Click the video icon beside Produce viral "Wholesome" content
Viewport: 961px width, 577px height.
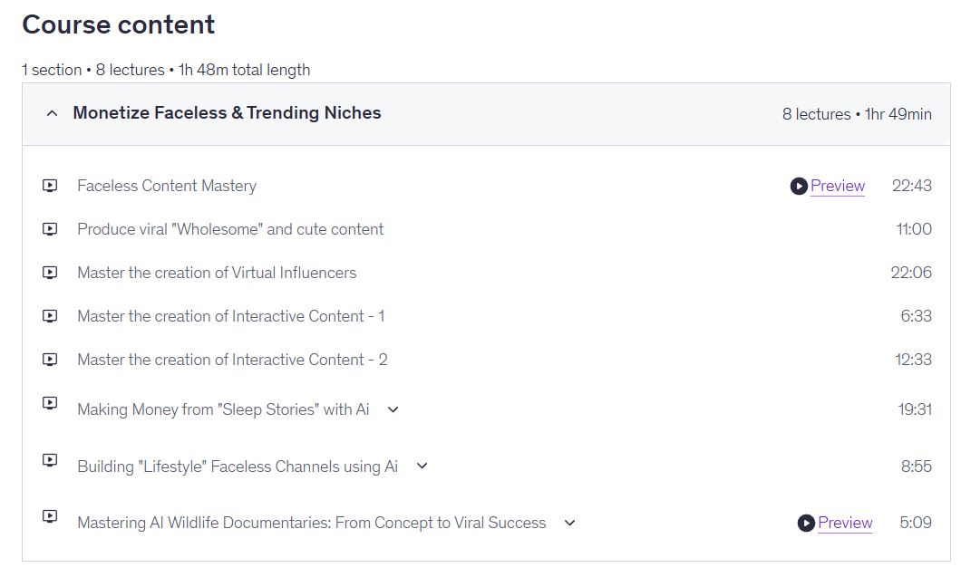tap(50, 229)
